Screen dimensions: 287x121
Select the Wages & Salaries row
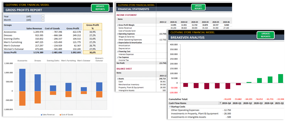click(126, 37)
